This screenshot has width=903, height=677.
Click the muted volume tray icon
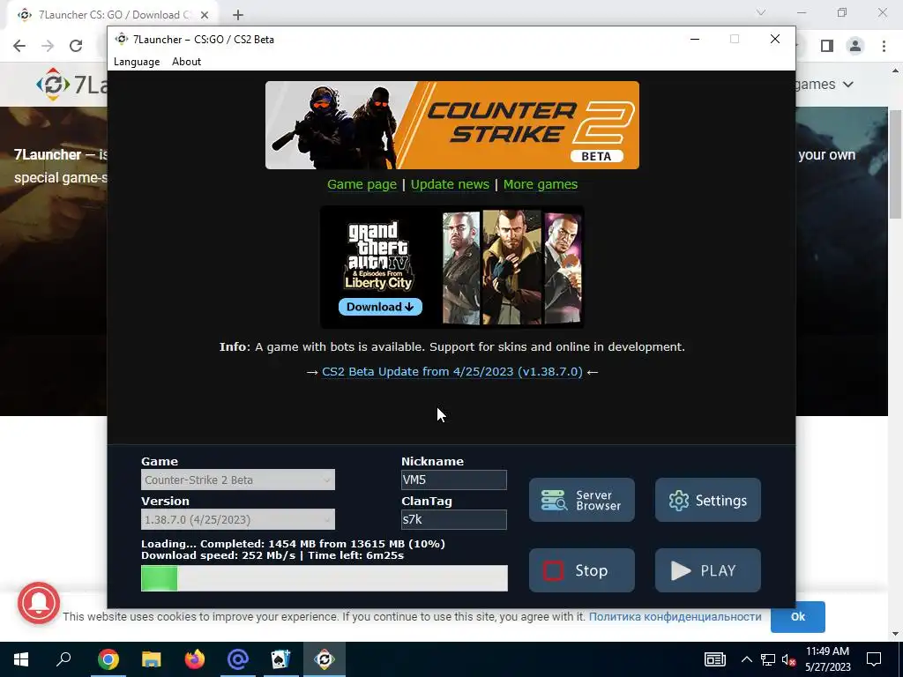[789, 659]
